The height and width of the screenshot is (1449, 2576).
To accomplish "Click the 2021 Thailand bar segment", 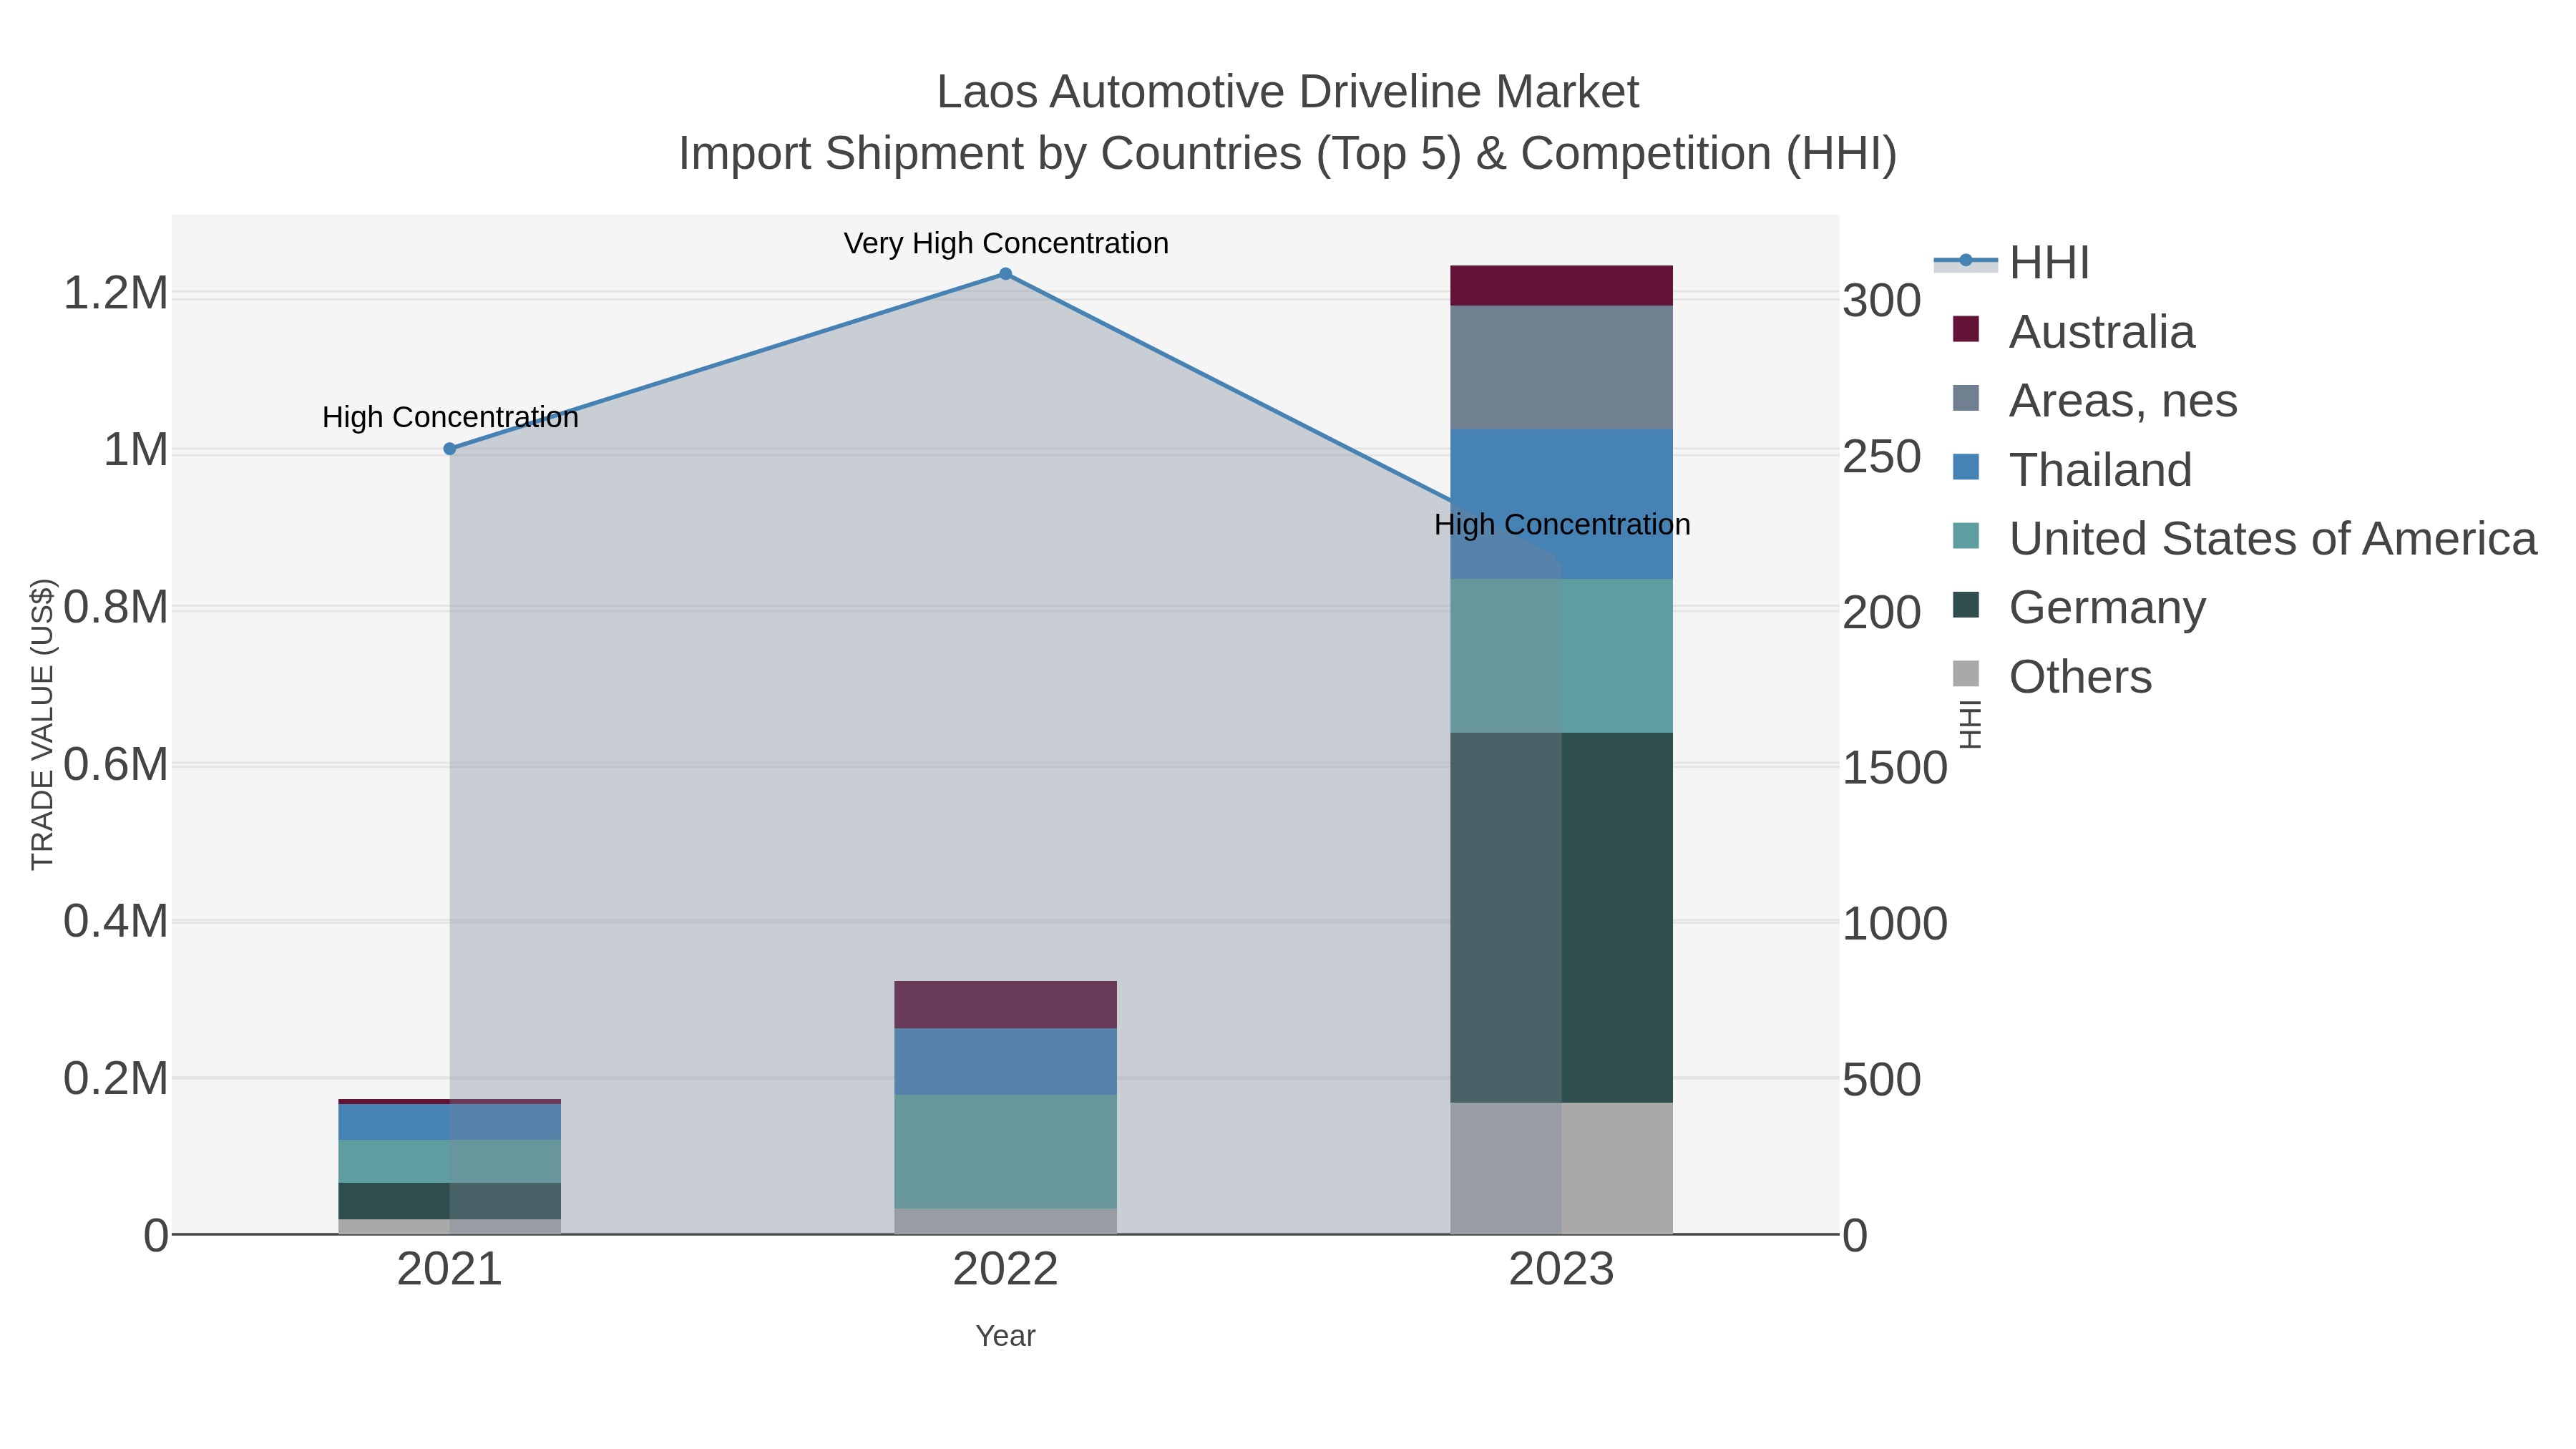I will (x=450, y=1122).
